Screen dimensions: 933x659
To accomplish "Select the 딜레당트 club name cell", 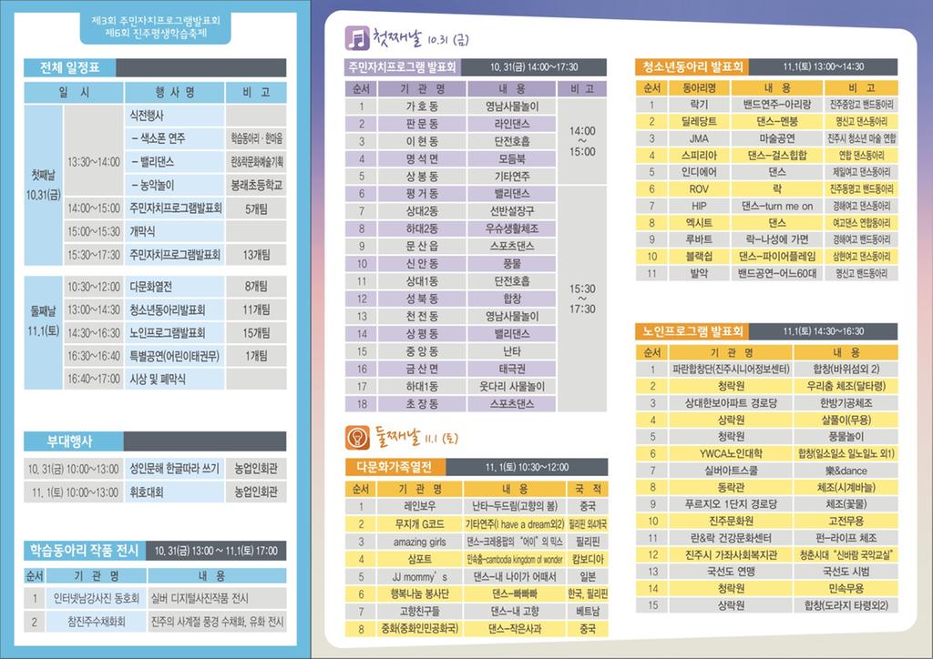I will [699, 121].
